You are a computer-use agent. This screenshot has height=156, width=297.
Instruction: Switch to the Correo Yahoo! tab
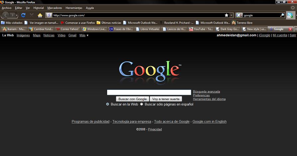click(x=68, y=29)
